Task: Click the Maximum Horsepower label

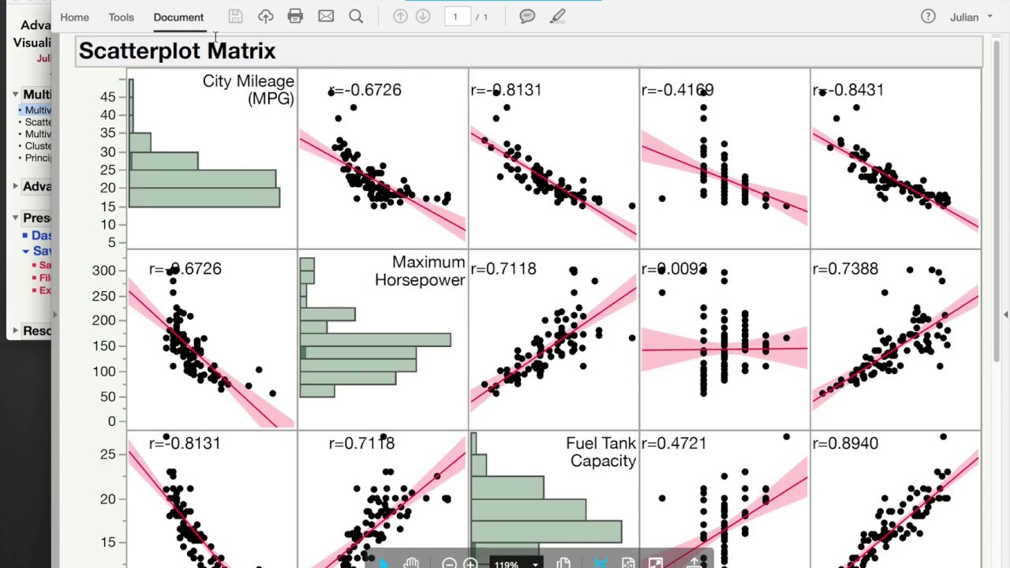Action: 420,271
